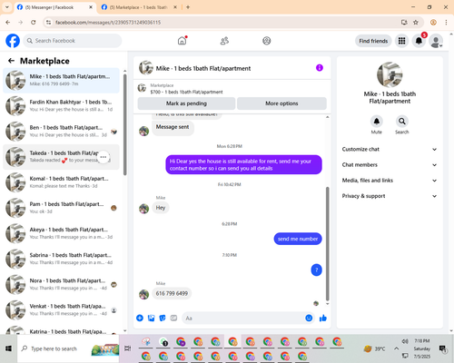Go back using the Marketplace back arrow
Viewport: 454px width, 363px height.
(11, 61)
